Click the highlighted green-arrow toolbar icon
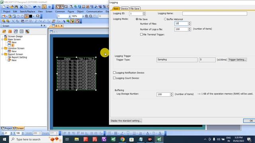 pyautogui.click(x=72, y=21)
